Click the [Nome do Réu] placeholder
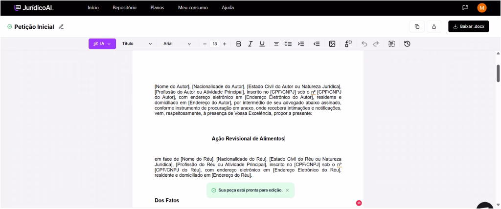The width and height of the screenshot is (501, 209). pyautogui.click(x=197, y=159)
